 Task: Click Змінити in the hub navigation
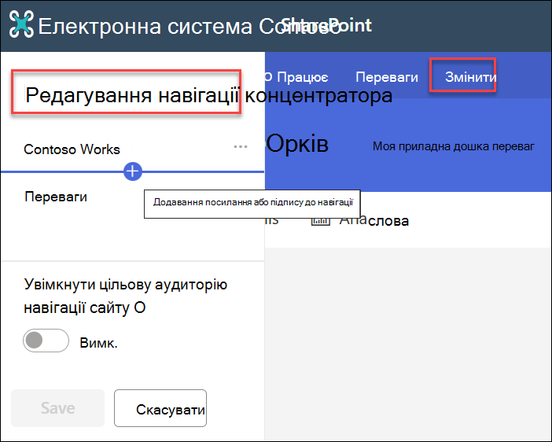coord(471,76)
